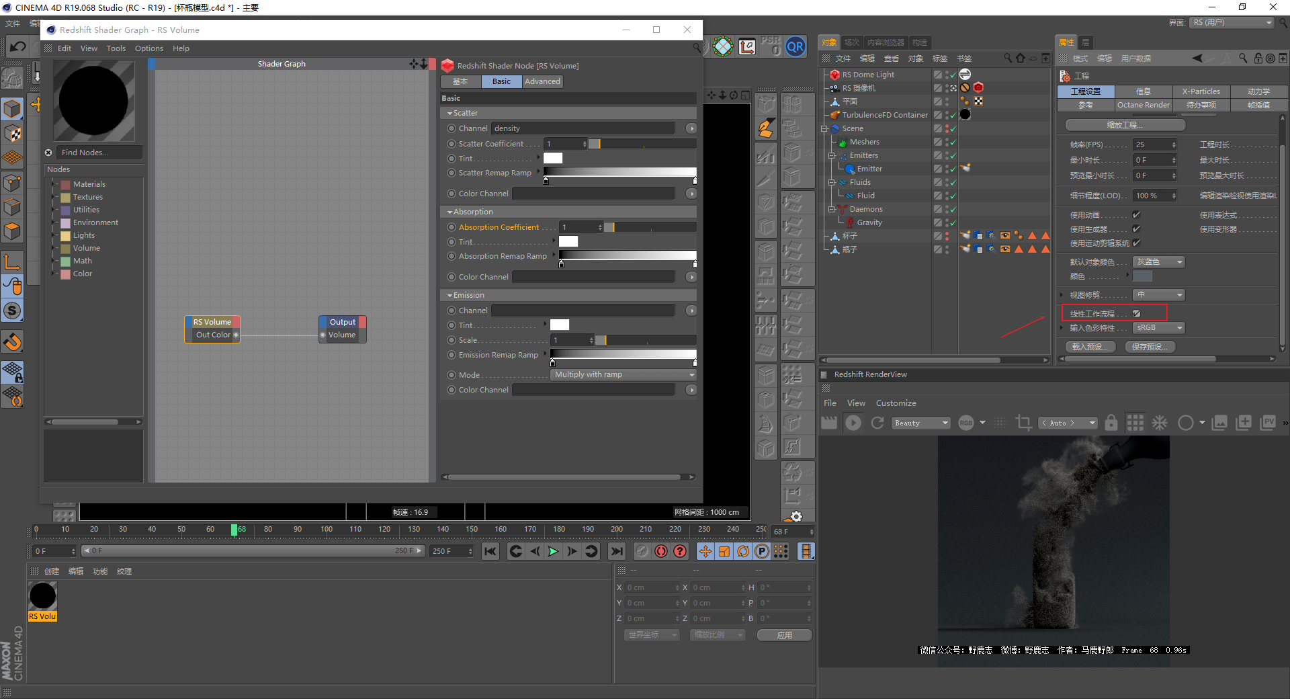This screenshot has height=699, width=1290.
Task: Toggle the use animation checkbox
Action: (1136, 215)
